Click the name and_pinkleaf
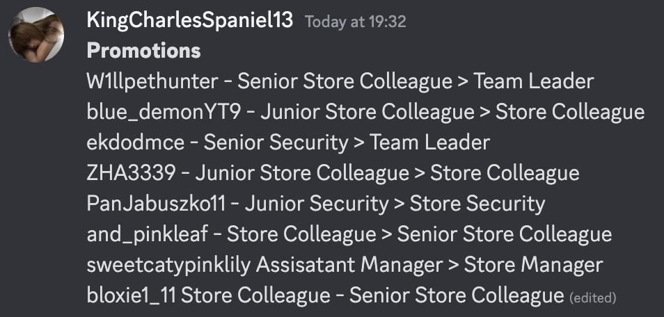The height and width of the screenshot is (317, 664). click(x=147, y=235)
